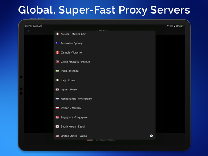
Task: Click the battery status icon
Action: pyautogui.click(x=182, y=26)
